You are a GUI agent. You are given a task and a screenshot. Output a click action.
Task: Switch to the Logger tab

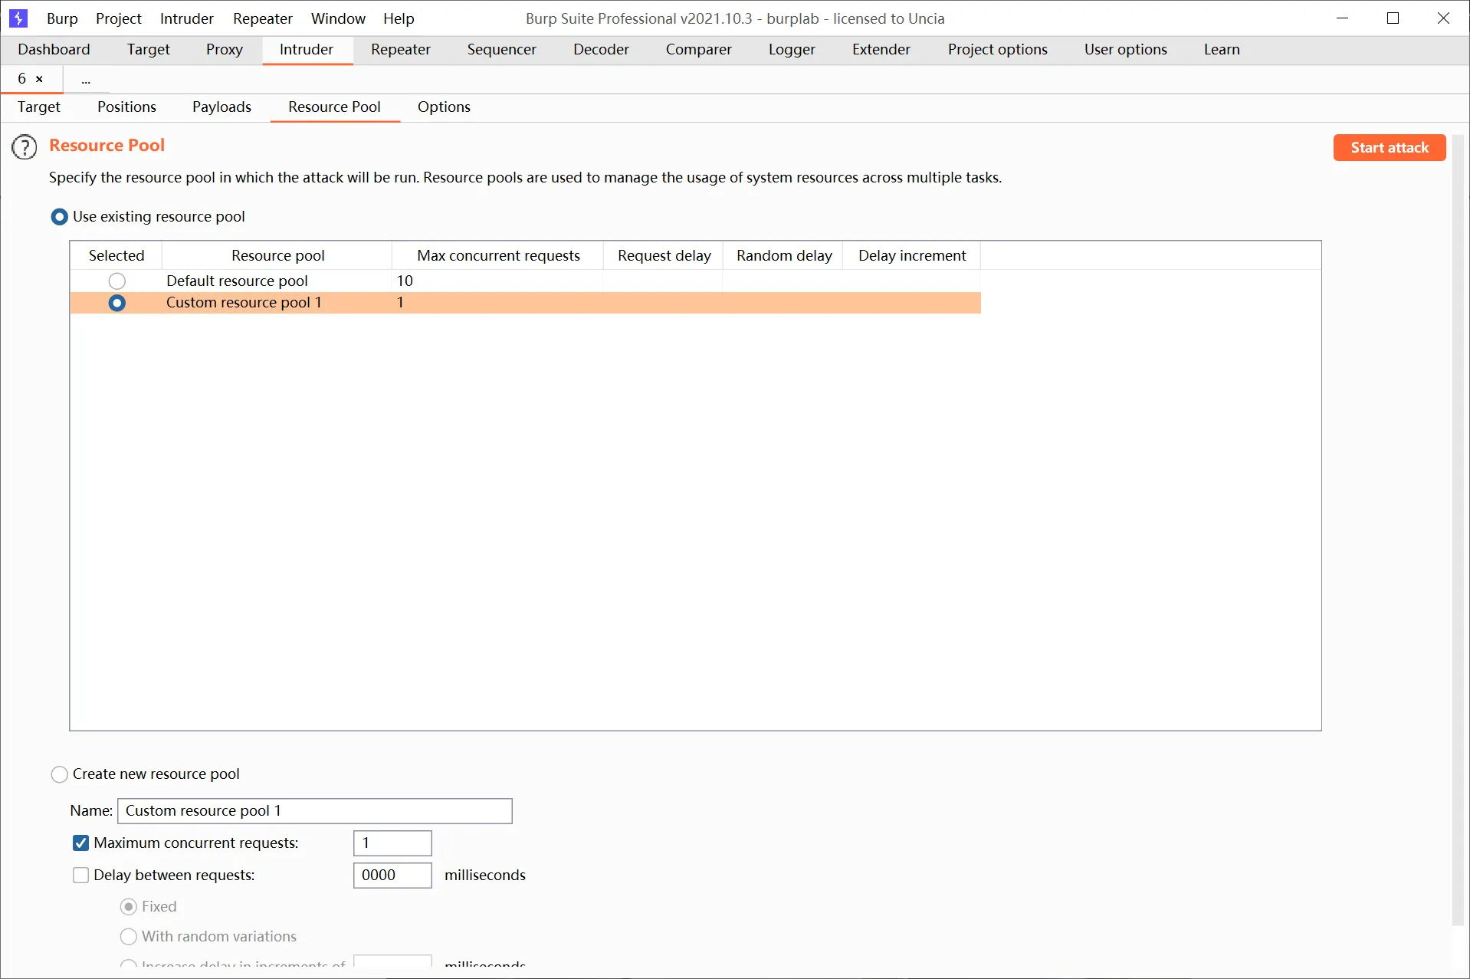(792, 50)
